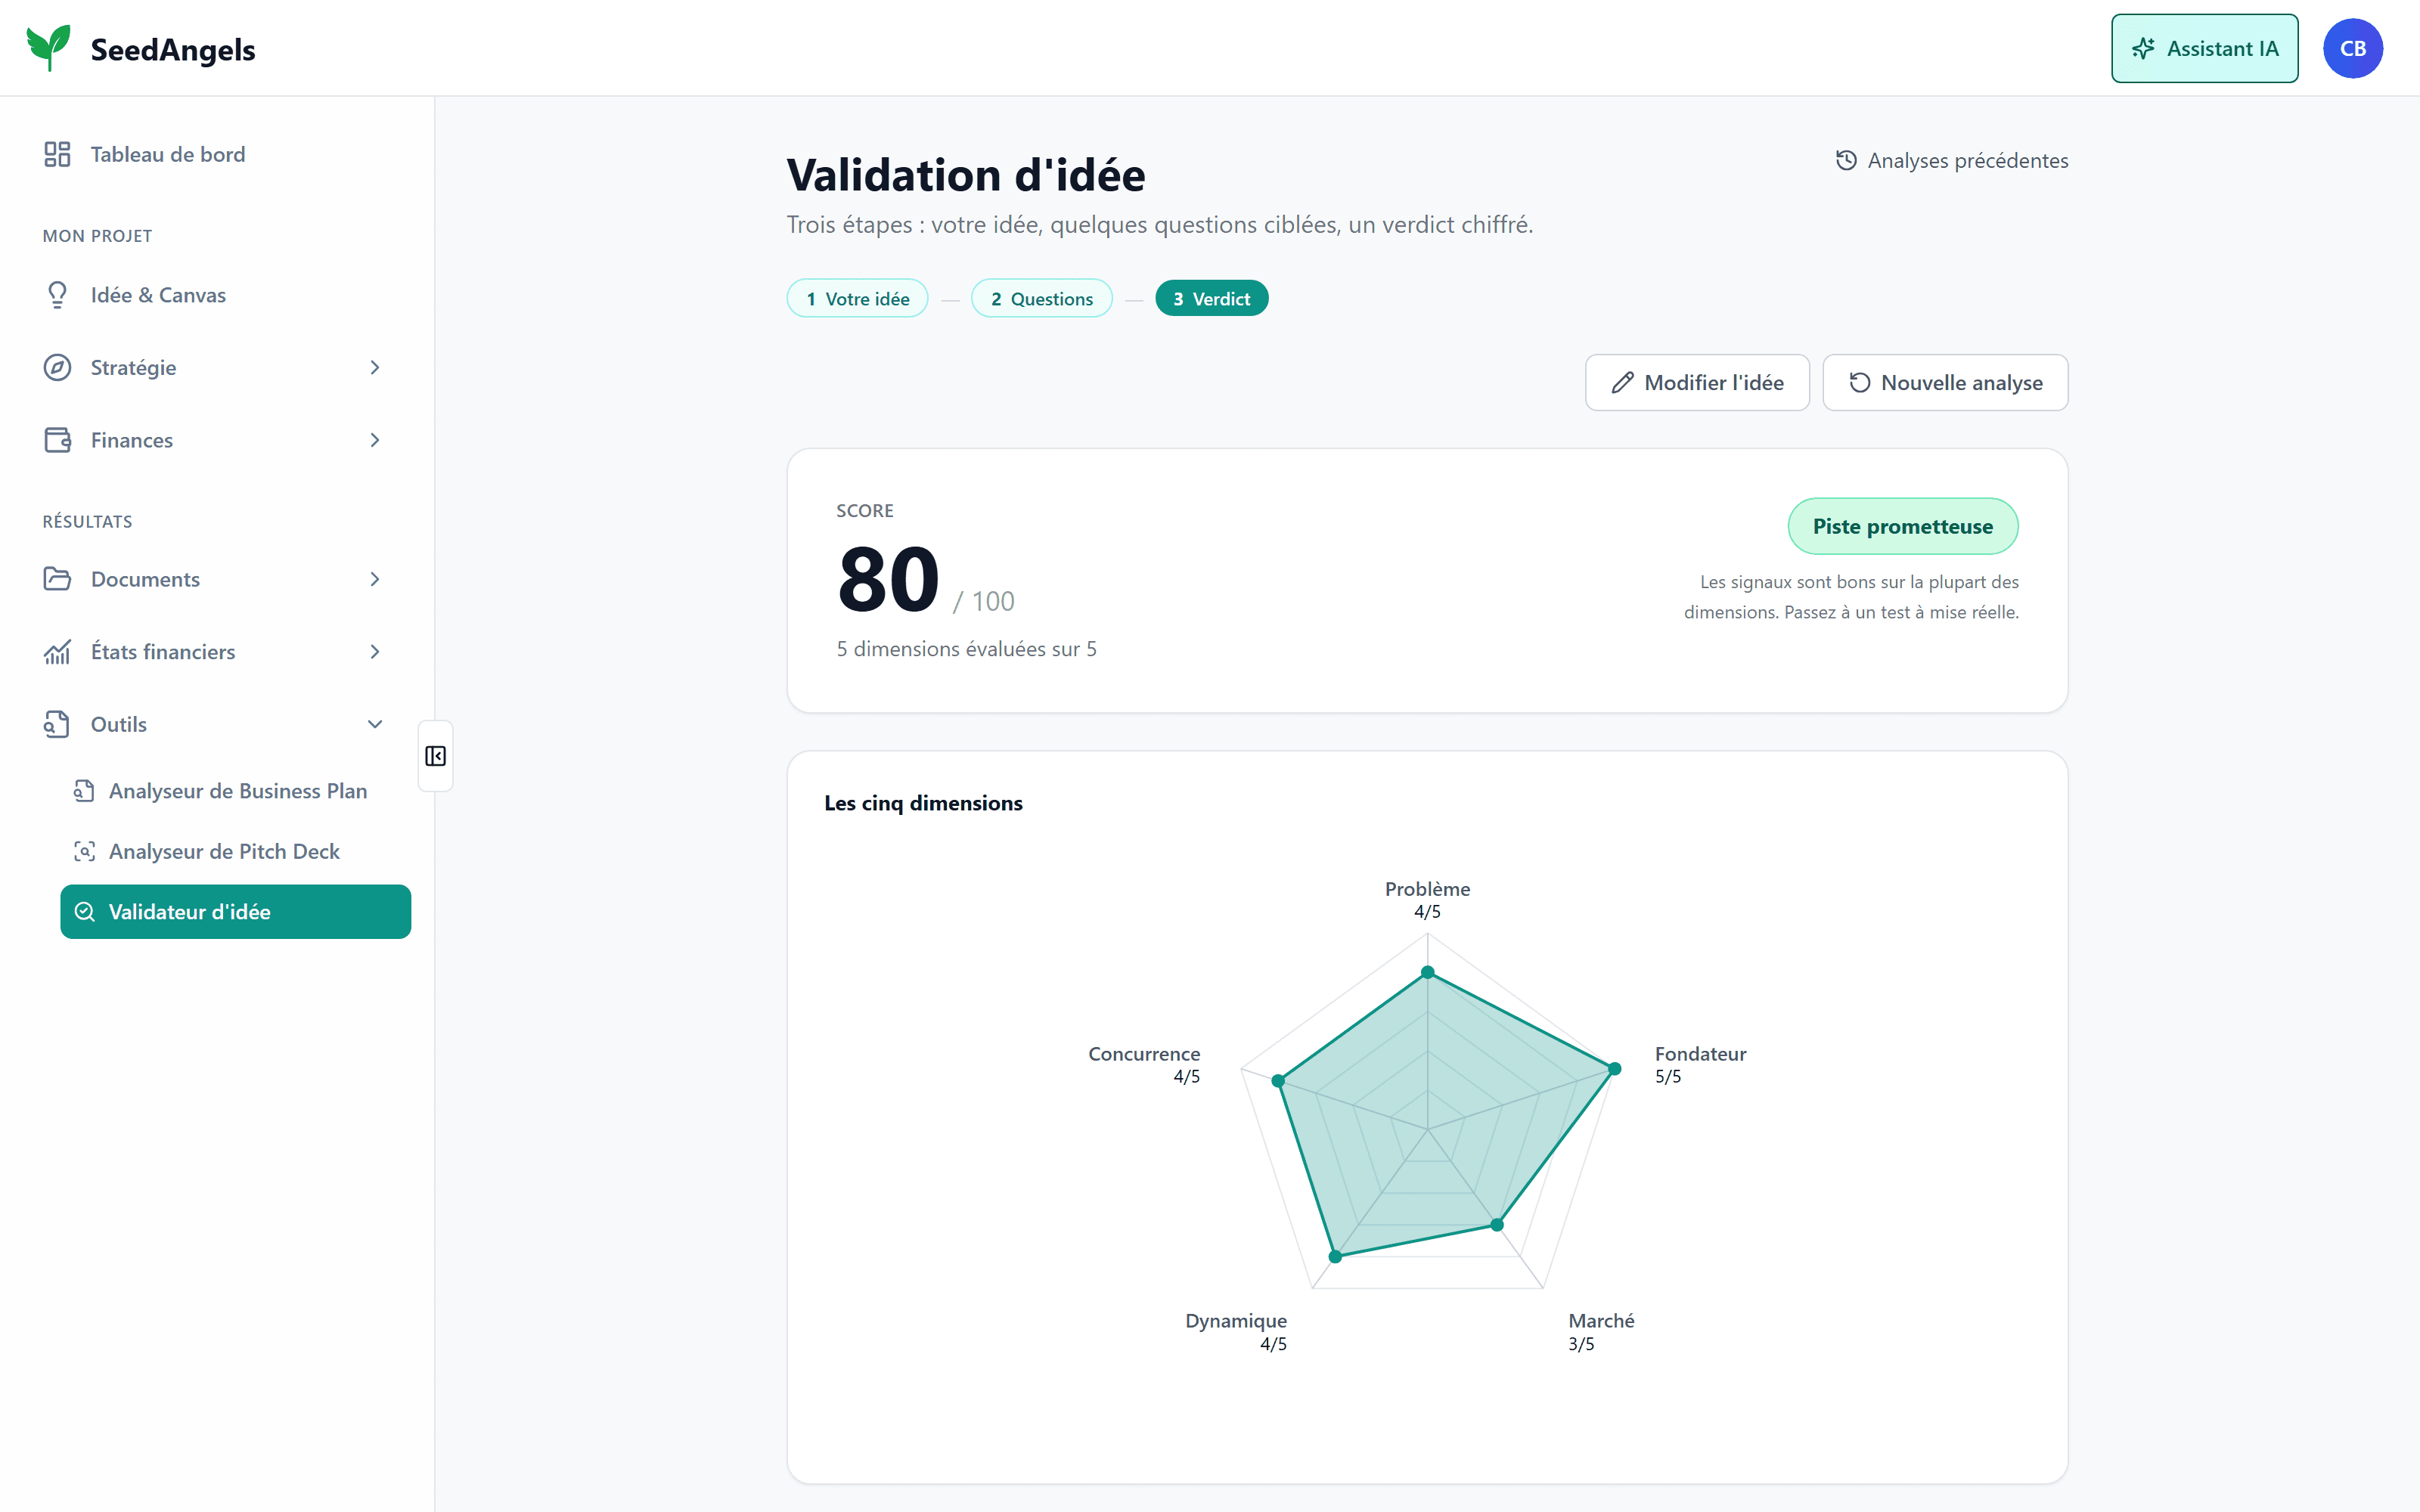Collapse the Outils section chevron

375,724
